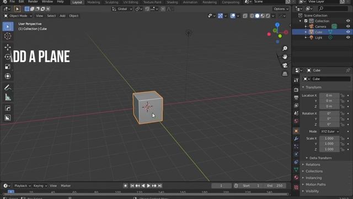Open Material properties tab icon

click(x=296, y=177)
